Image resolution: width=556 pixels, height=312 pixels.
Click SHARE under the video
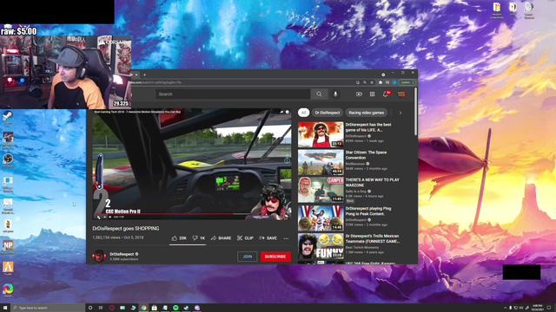pyautogui.click(x=221, y=238)
